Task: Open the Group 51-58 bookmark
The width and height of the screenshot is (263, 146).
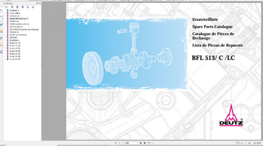Action: pyautogui.click(x=15, y=56)
